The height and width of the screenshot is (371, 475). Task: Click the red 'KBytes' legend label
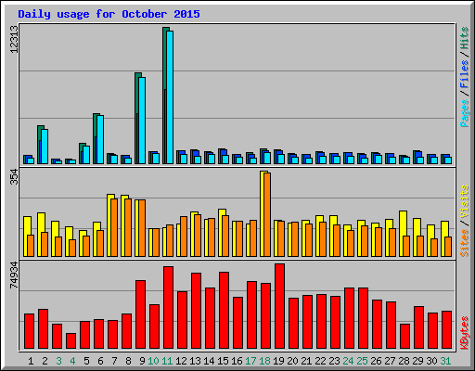[x=464, y=333]
